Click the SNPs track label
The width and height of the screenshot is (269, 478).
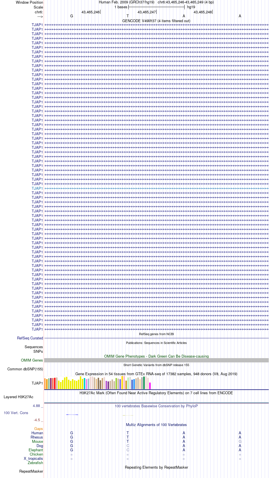[38, 351]
